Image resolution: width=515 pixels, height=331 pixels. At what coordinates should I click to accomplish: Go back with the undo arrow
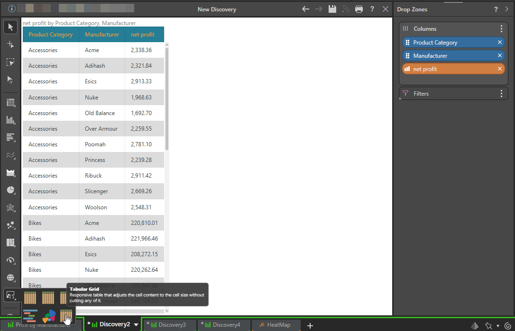pos(305,9)
